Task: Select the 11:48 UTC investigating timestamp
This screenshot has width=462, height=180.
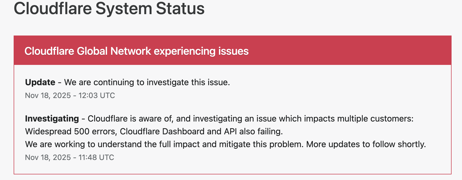Action: pos(69,158)
